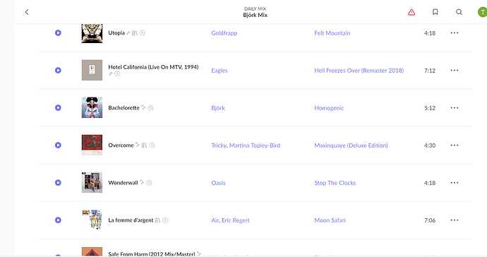487x257 pixels.
Task: Click the Overcome cover thumbnail
Action: coord(92,145)
